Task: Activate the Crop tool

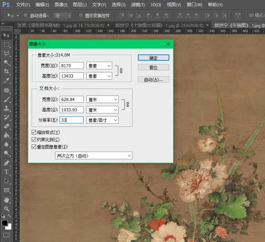Action: click(7, 71)
